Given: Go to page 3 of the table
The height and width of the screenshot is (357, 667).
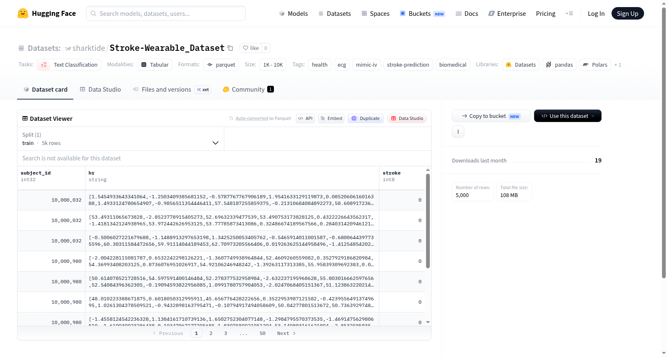Looking at the screenshot, I should (226, 333).
